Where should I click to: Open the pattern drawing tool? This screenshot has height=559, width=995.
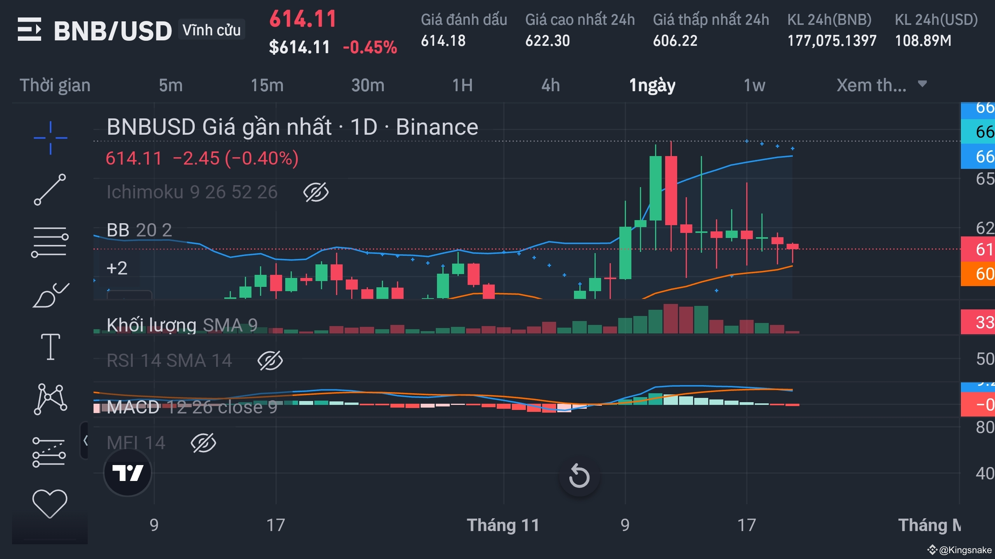tap(50, 399)
